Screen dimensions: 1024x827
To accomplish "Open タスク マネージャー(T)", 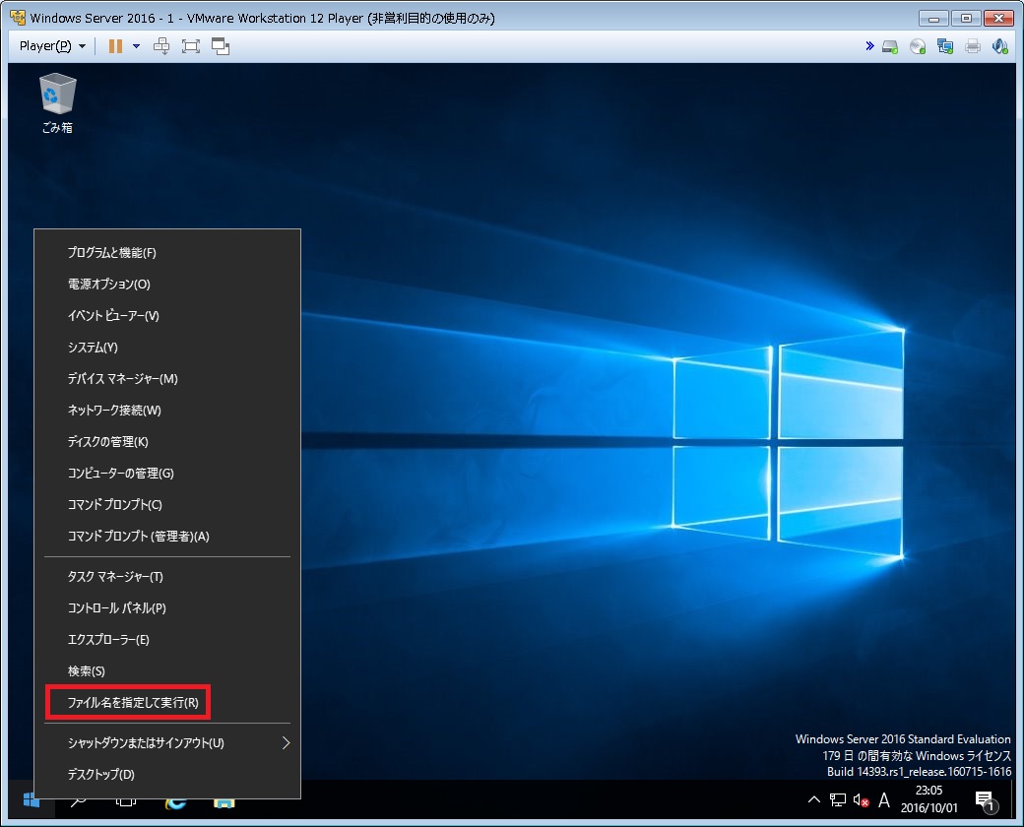I will click(x=167, y=577).
